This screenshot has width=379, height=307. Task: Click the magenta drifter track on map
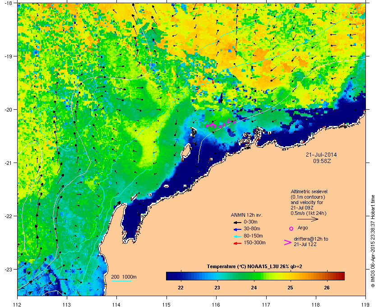(x=221, y=124)
